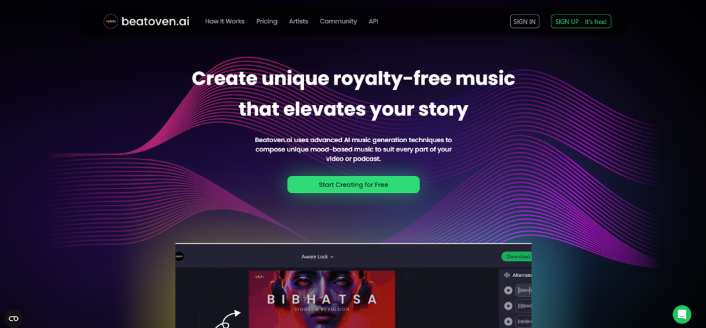Go to the Pricing page
Viewport: 706px width, 328px height.
[x=266, y=21]
